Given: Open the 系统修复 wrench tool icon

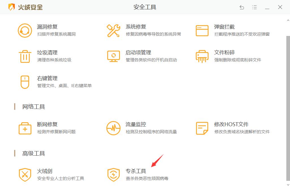Looking at the screenshot, I should click(113, 30).
